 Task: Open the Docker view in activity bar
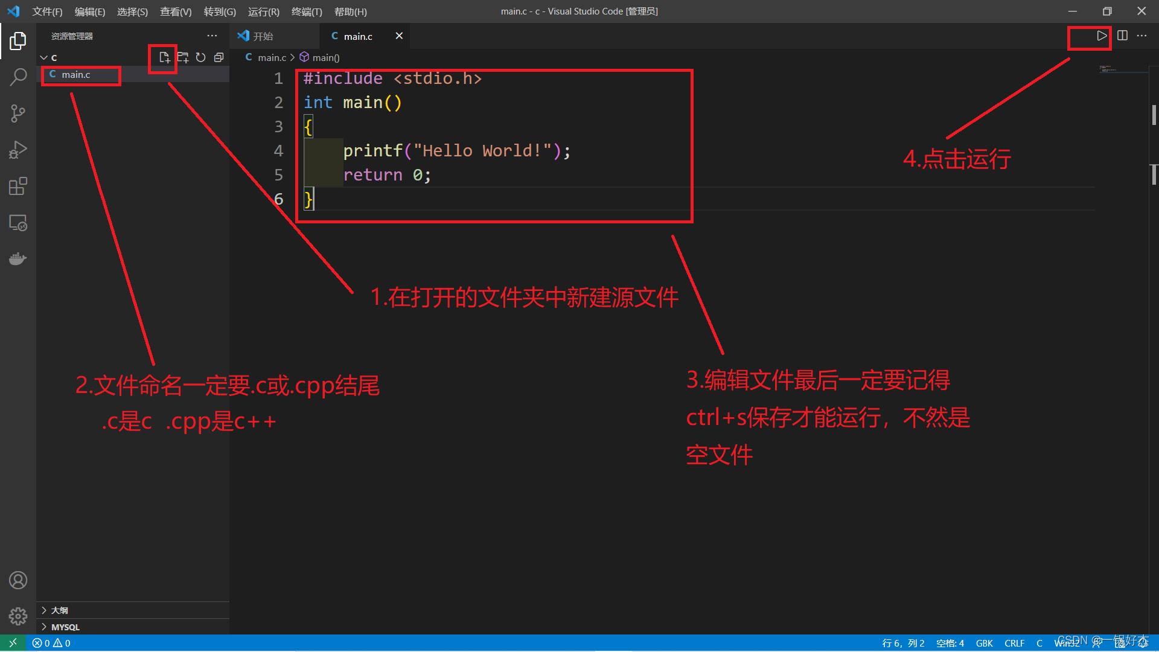click(x=18, y=259)
